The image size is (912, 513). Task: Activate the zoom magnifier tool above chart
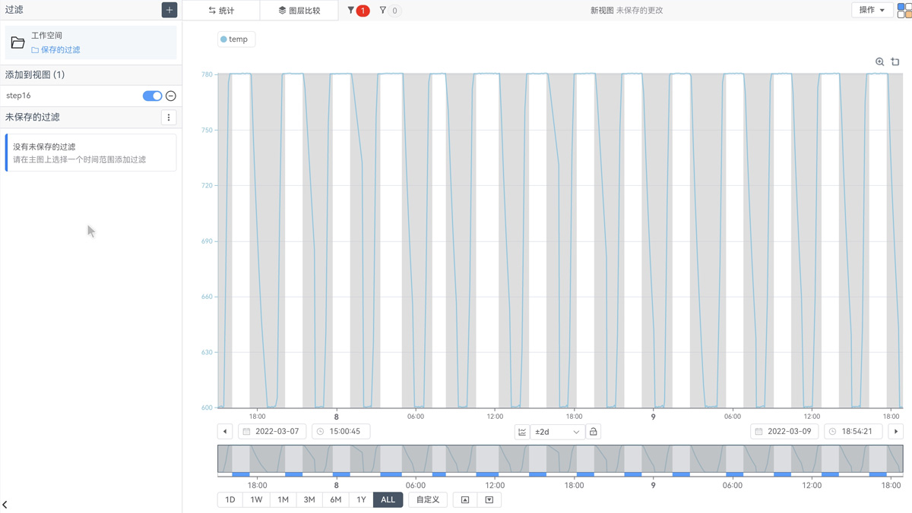click(x=879, y=62)
